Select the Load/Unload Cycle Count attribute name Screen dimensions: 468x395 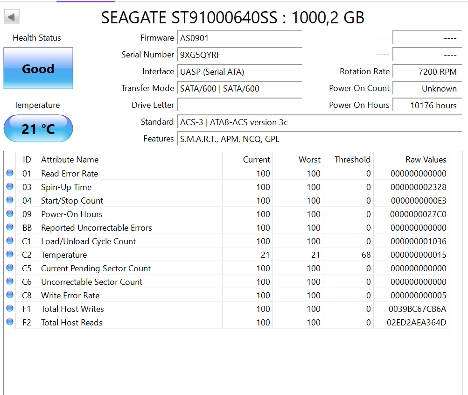pyautogui.click(x=88, y=241)
